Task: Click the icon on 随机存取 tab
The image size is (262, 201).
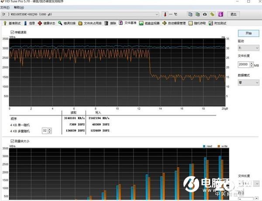Action: click(x=190, y=23)
